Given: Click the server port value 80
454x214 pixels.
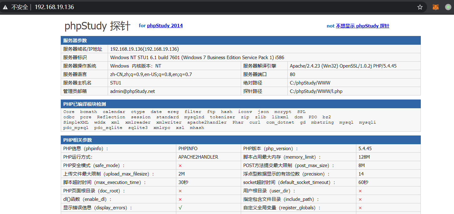Looking at the screenshot, I should coord(292,74).
